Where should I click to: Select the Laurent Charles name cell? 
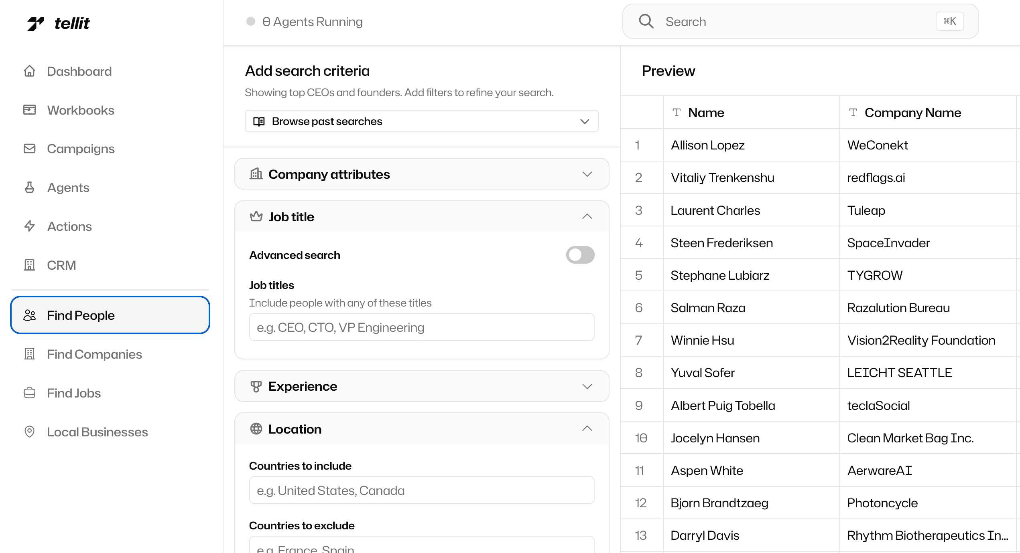pyautogui.click(x=751, y=210)
